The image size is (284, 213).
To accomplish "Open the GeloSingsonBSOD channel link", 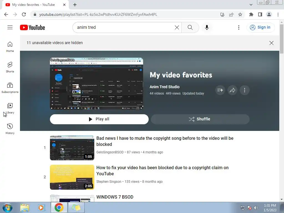I will 110,152.
